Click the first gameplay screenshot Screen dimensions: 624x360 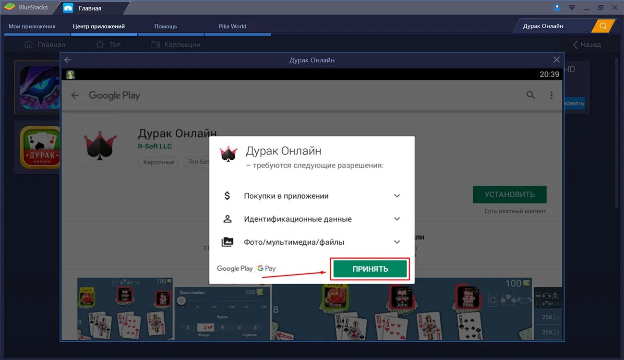coord(125,309)
